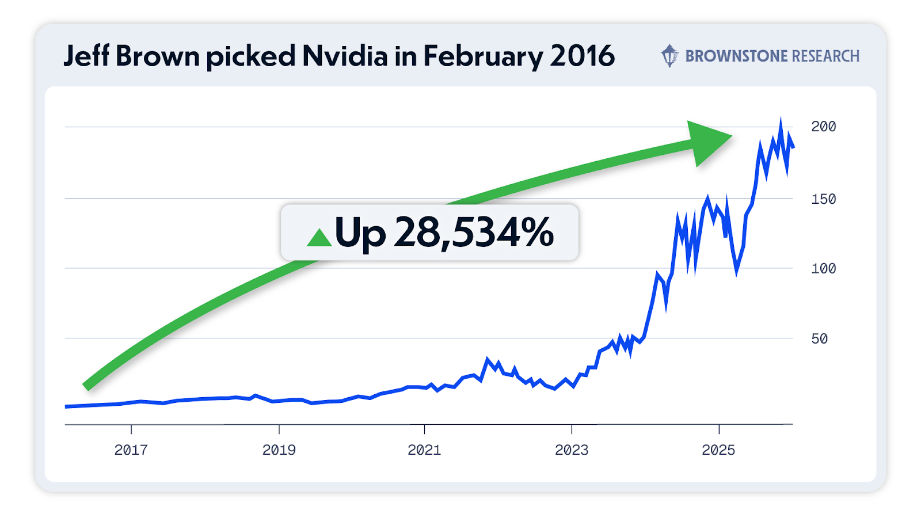Image resolution: width=921 pixels, height=518 pixels.
Task: Click the BROWNSTONE RESEARCH brand text
Action: click(x=772, y=56)
